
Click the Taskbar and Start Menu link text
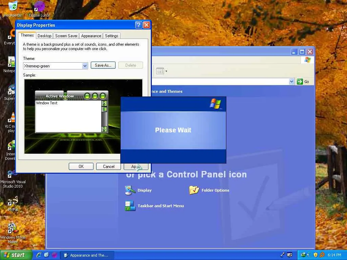pos(161,206)
